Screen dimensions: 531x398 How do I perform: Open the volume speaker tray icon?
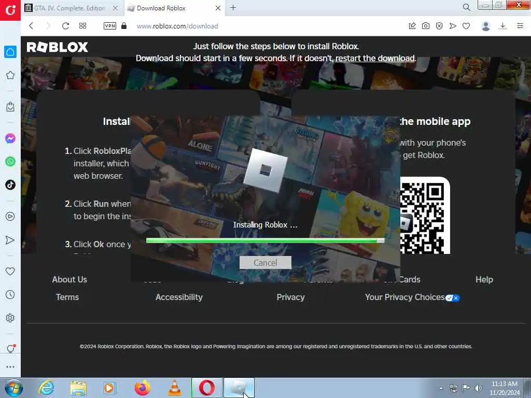click(478, 388)
